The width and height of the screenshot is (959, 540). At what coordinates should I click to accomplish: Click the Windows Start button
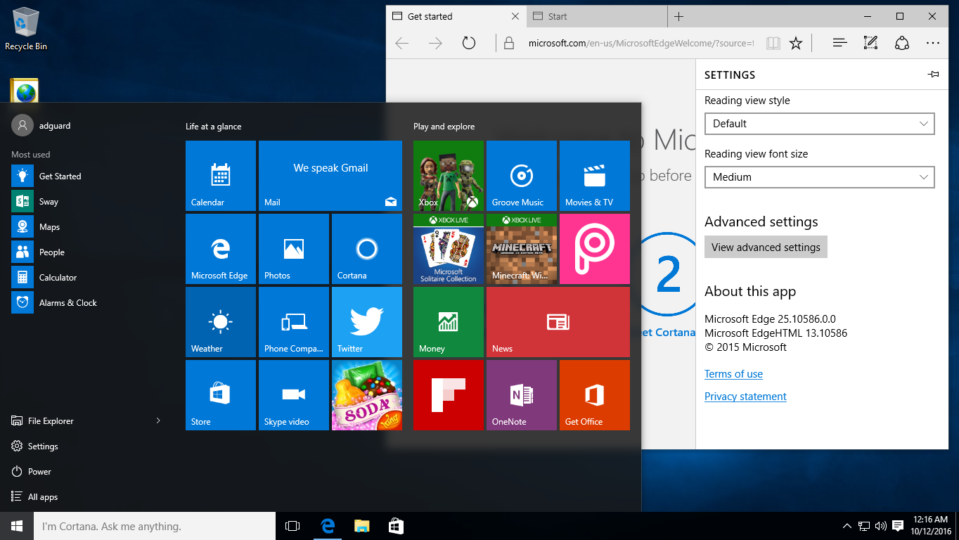(17, 526)
